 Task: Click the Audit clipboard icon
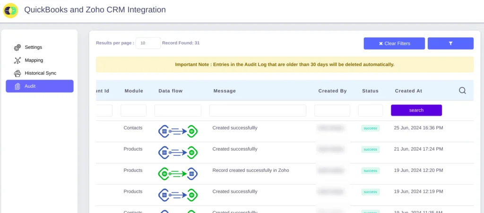(17, 86)
